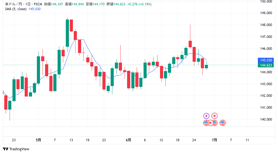Click the 終値 144.623 close value
This screenshot has height=154, width=278.
(116, 4)
